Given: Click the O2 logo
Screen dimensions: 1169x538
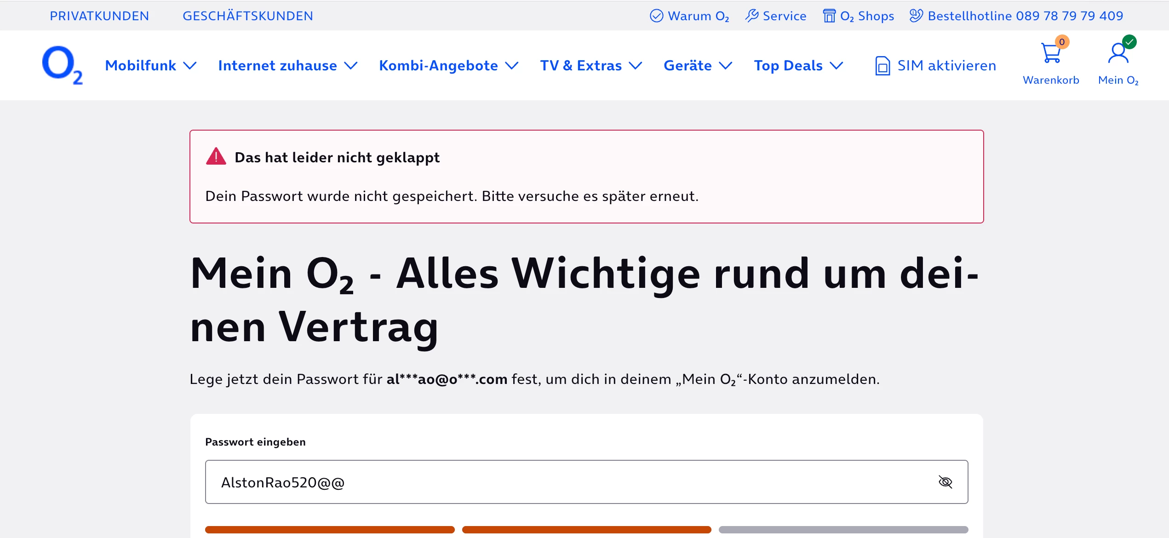Looking at the screenshot, I should [x=62, y=65].
